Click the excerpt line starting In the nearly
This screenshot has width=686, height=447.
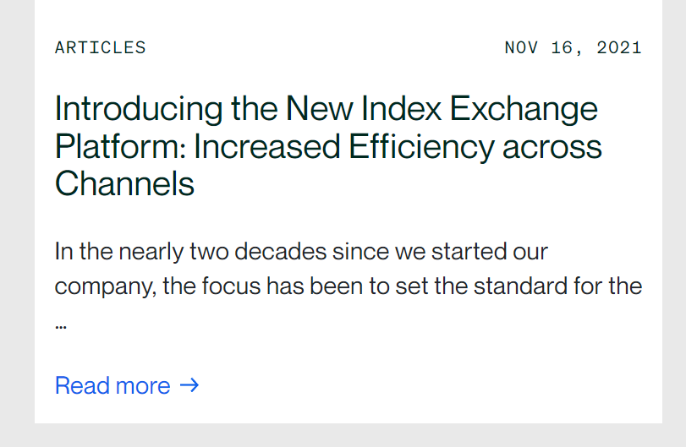[x=301, y=252]
